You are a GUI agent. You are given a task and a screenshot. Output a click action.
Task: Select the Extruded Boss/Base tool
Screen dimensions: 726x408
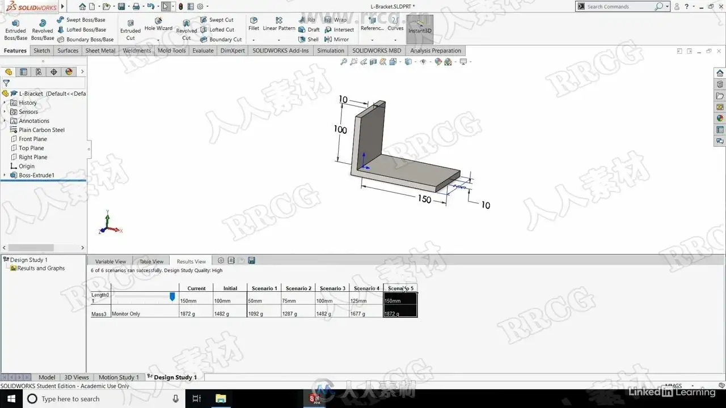click(15, 29)
